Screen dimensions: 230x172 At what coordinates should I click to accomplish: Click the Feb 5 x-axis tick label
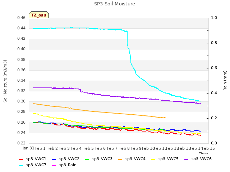(x=88, y=148)
